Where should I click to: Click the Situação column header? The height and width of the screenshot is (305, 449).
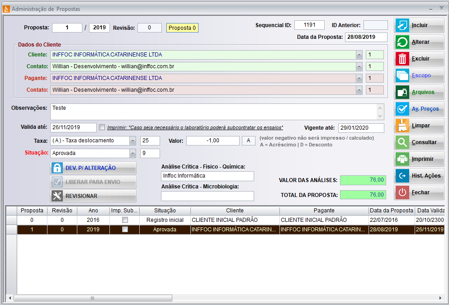pos(165,211)
